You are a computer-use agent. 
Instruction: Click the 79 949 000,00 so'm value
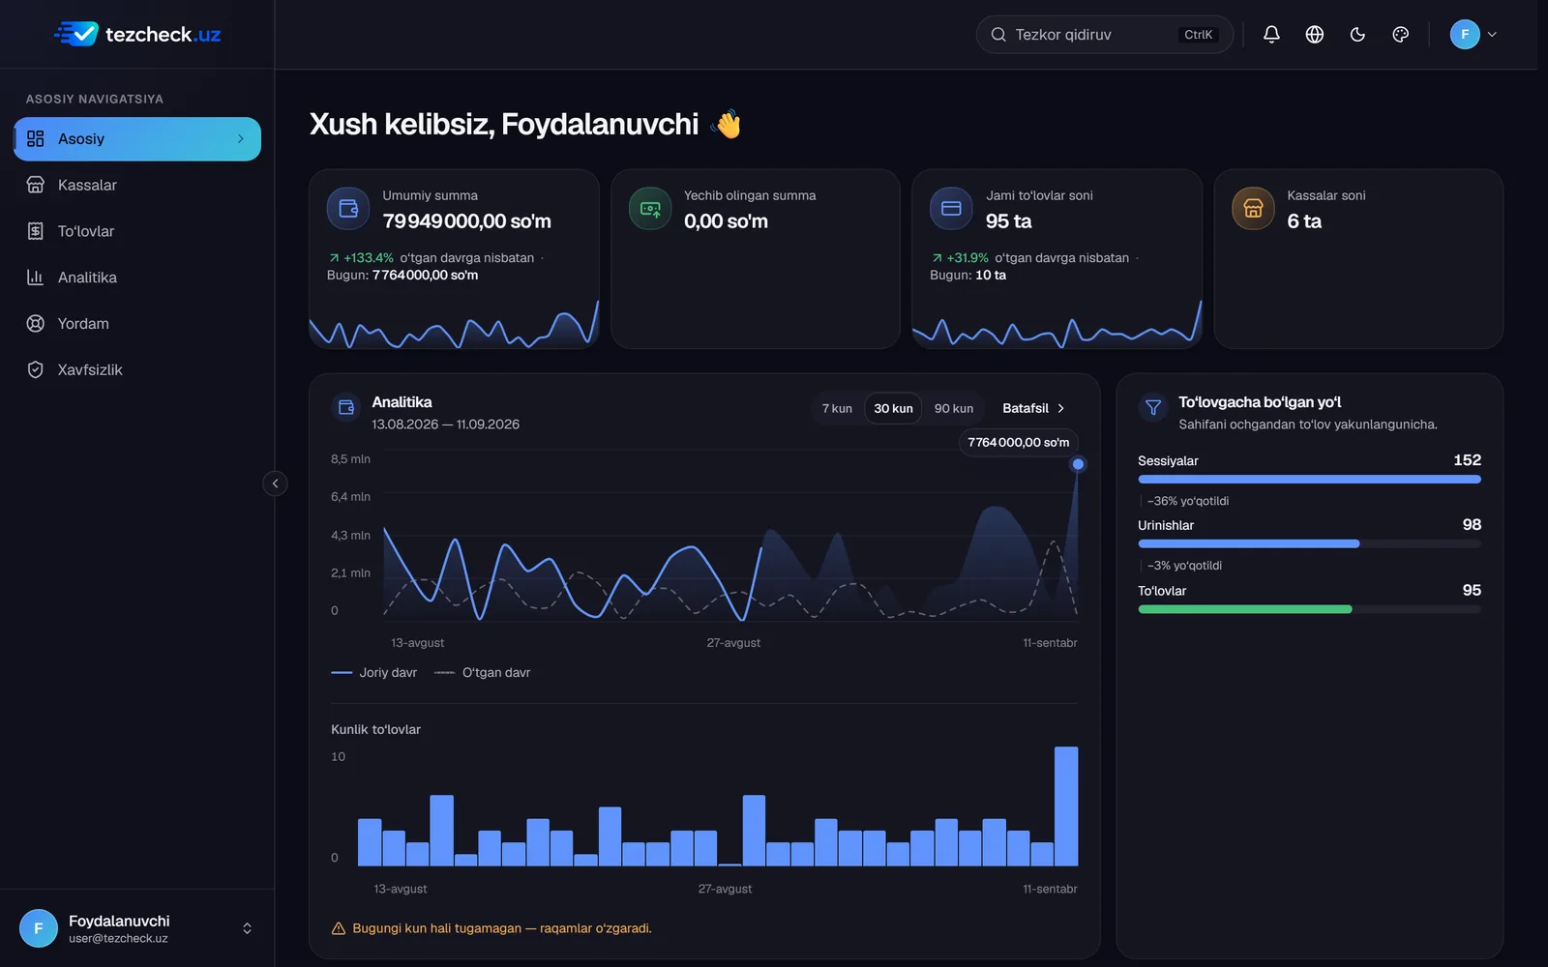tap(466, 221)
